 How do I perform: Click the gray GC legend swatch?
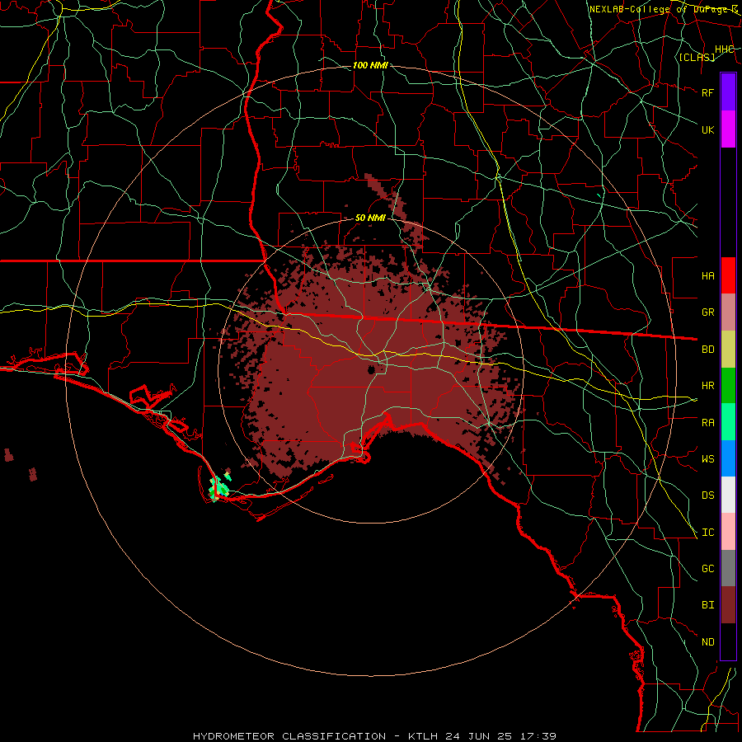(x=728, y=568)
